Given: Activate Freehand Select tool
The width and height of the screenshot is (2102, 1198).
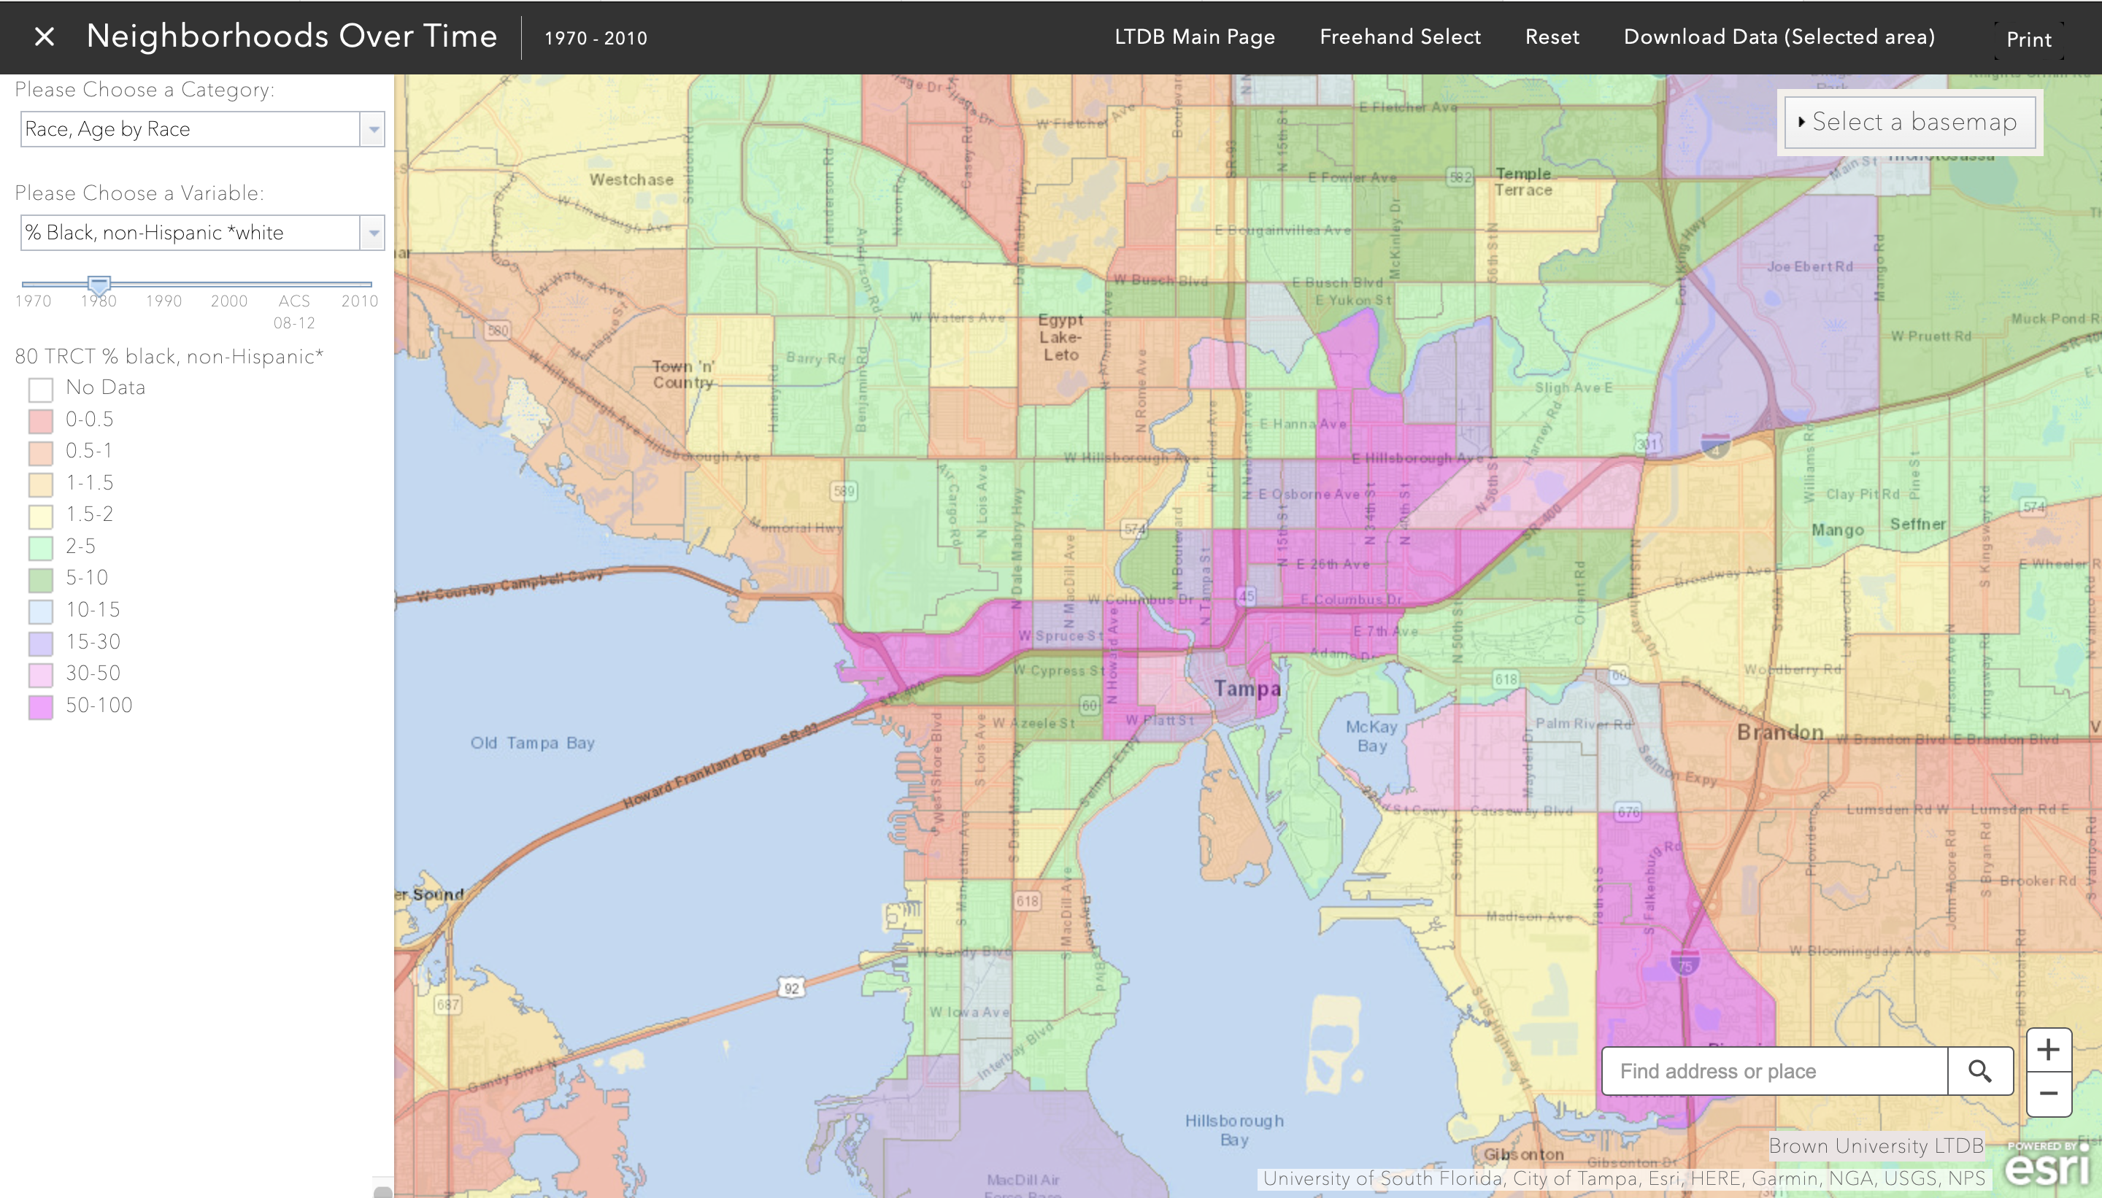Looking at the screenshot, I should point(1399,37).
